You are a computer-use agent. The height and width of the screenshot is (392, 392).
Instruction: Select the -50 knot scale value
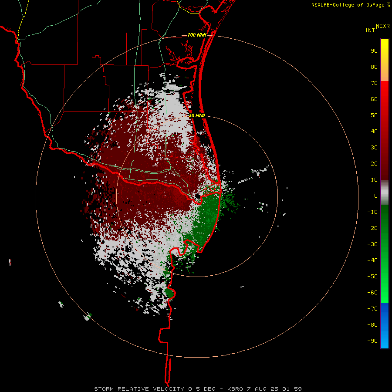372,277
